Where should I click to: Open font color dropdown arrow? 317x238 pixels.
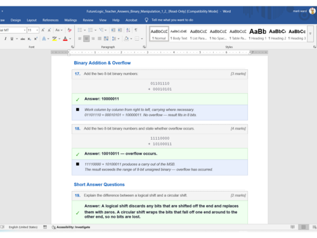pyautogui.click(x=70, y=39)
